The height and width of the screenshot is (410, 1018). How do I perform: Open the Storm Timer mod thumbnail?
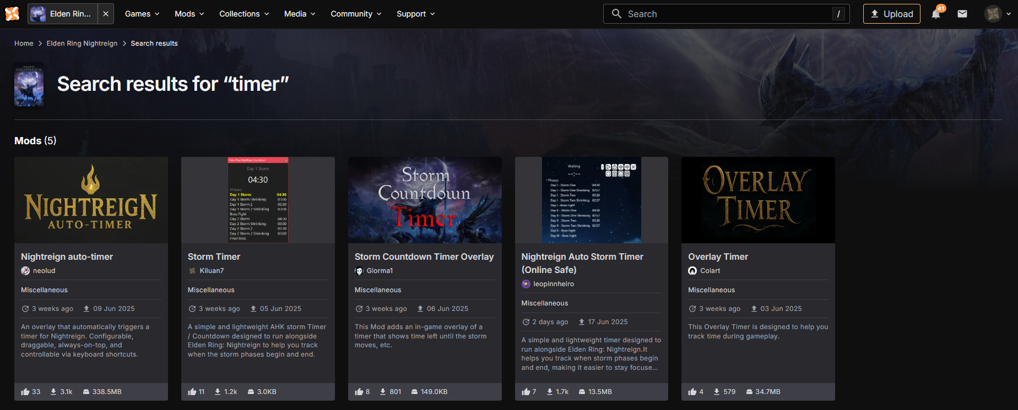coord(258,200)
